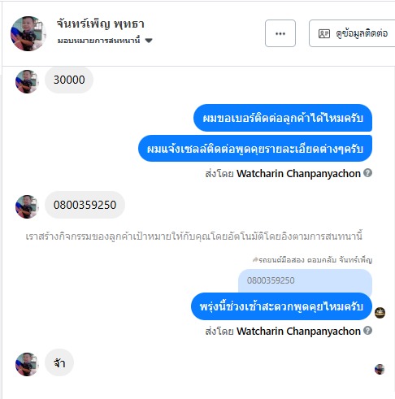Click the พรุ่งนี้ช่วงเช้าสะดวกพูดคุยไหมครับ message bubble
Image resolution: width=395 pixels, height=399 pixels.
point(281,306)
